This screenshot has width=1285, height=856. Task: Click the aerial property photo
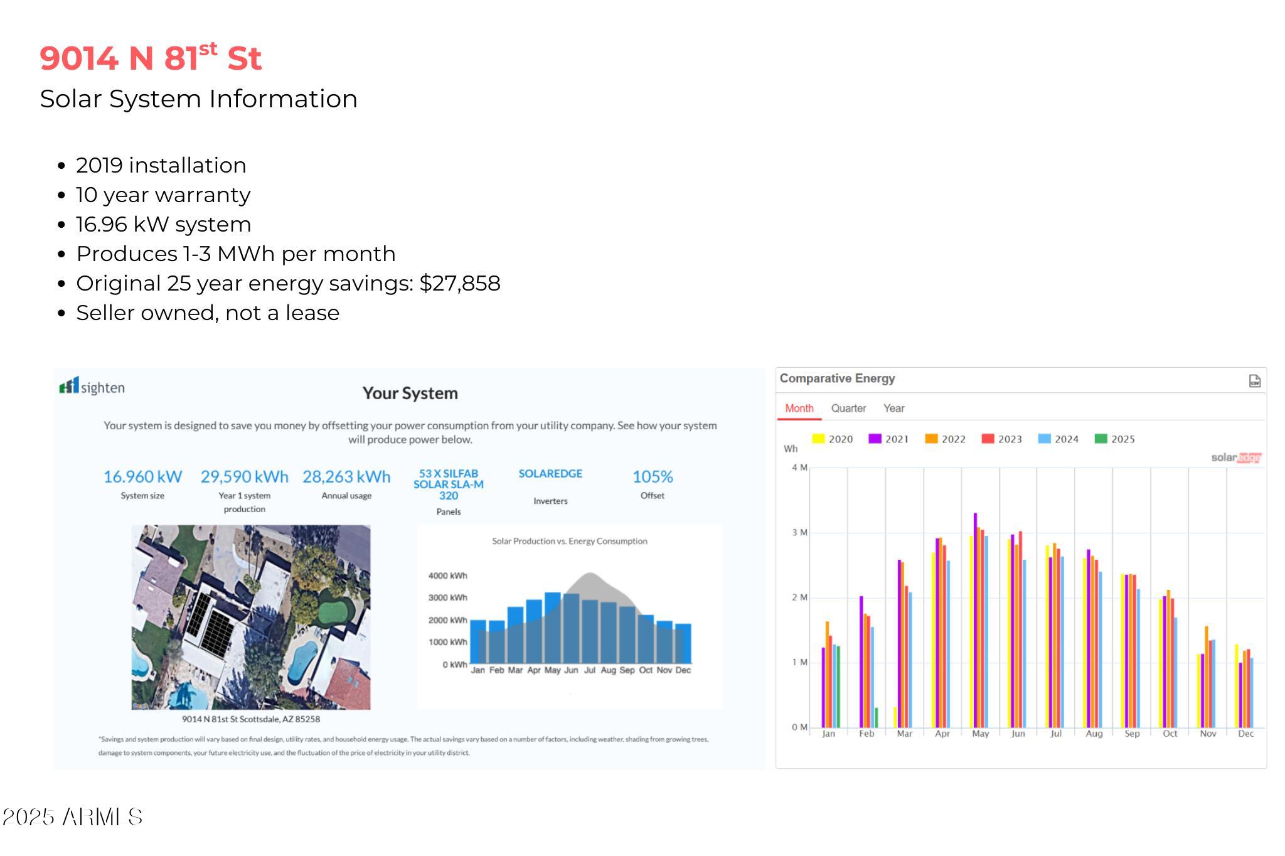point(250,617)
